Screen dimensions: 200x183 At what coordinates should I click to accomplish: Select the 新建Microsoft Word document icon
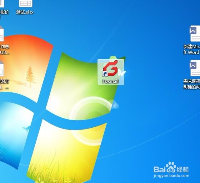[x=195, y=34]
